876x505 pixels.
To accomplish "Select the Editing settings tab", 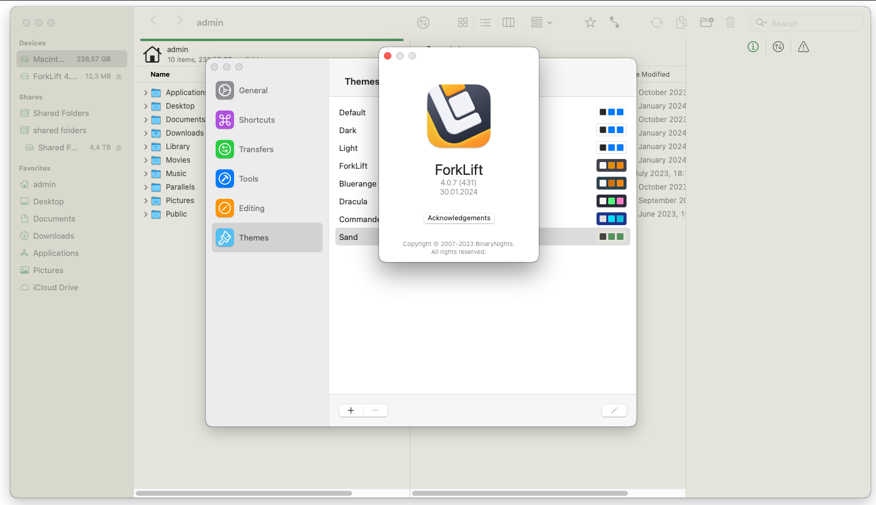I will (x=251, y=208).
